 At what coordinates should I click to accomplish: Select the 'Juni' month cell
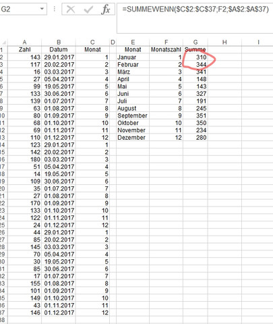pyautogui.click(x=133, y=94)
